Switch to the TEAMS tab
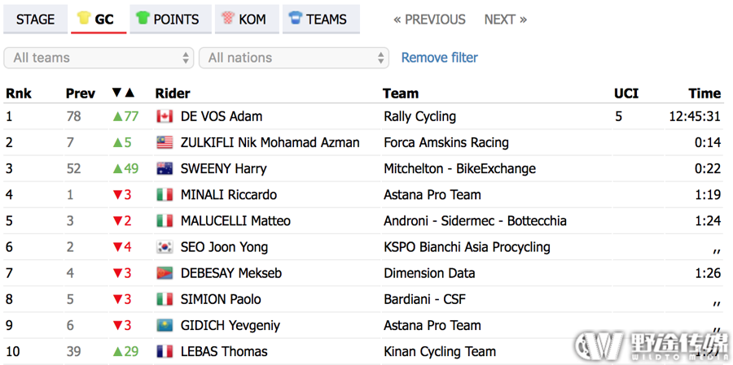The image size is (733, 365). pyautogui.click(x=321, y=20)
